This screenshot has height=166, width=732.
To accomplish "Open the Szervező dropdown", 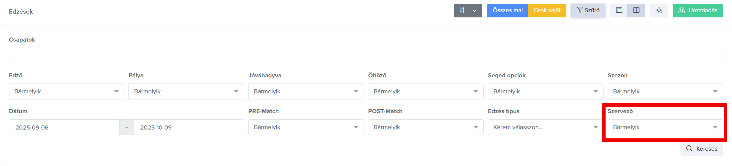I will 665,127.
